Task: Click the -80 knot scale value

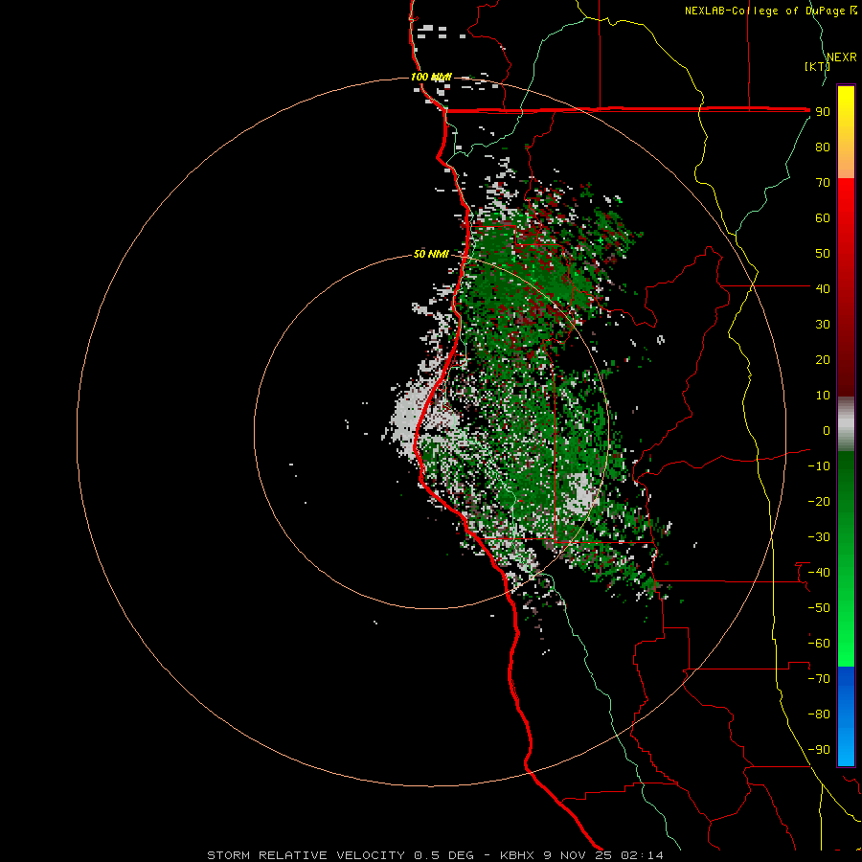Action: point(819,715)
